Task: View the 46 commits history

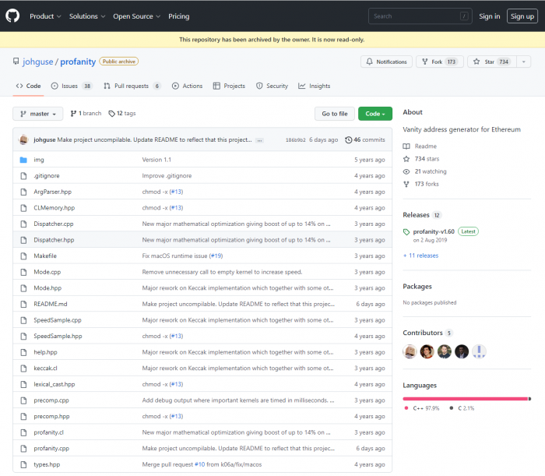Action: (x=365, y=139)
